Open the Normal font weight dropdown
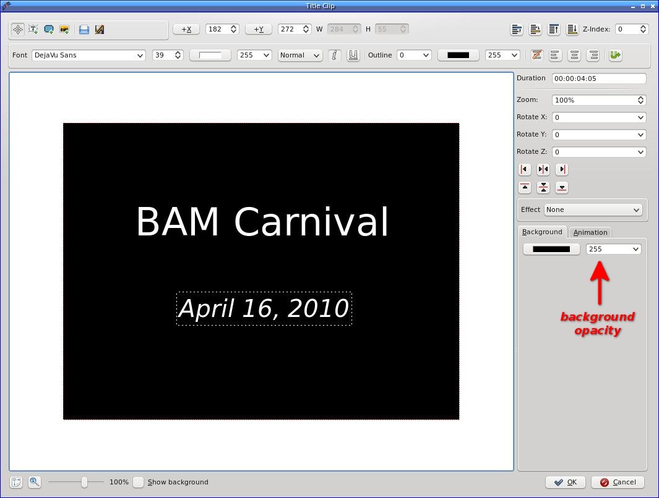 tap(299, 55)
